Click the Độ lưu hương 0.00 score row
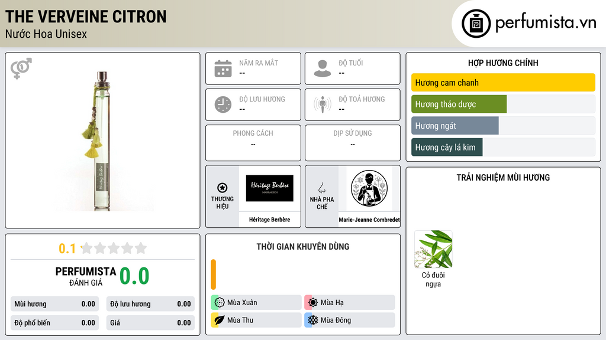Screen dimensions: 606x340 coord(150,304)
